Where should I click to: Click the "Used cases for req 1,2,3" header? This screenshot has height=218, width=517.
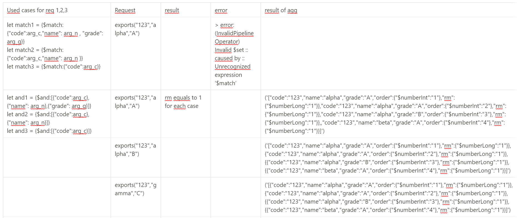(37, 10)
